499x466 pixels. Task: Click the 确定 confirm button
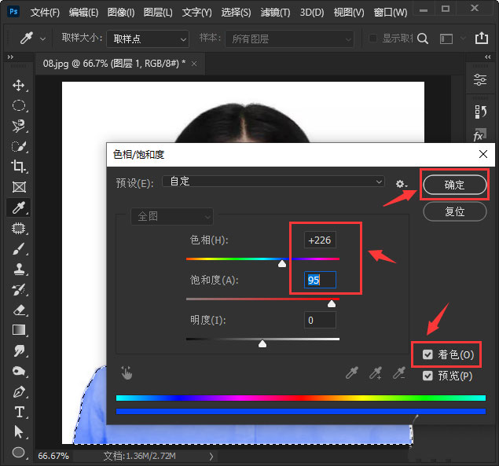(x=454, y=185)
